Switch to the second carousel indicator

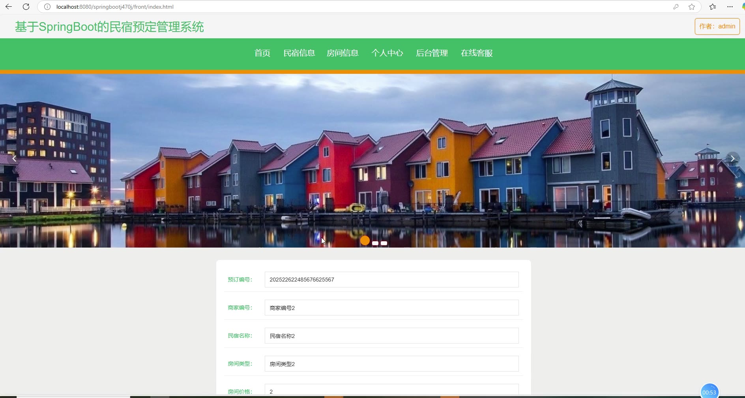point(375,243)
